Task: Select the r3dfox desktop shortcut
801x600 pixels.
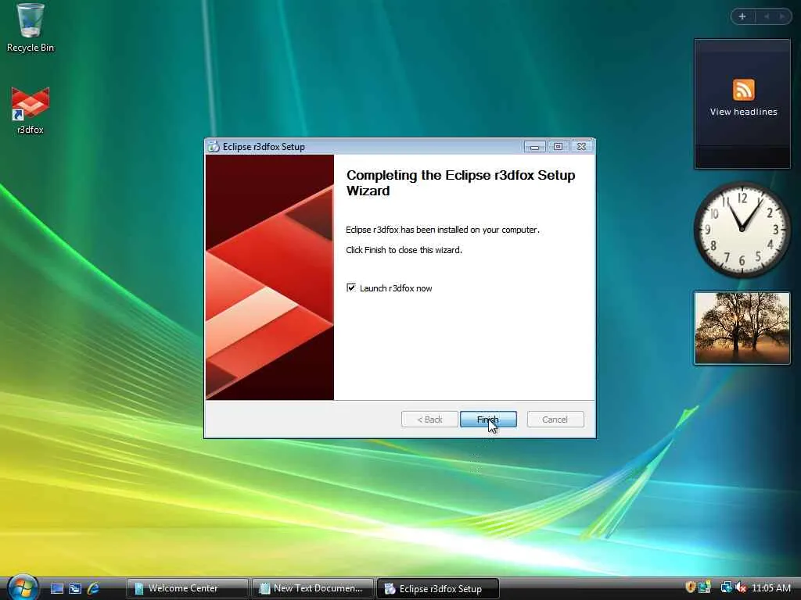Action: (31, 111)
